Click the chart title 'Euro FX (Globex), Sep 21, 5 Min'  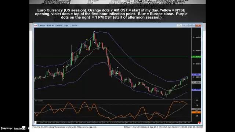62,26
